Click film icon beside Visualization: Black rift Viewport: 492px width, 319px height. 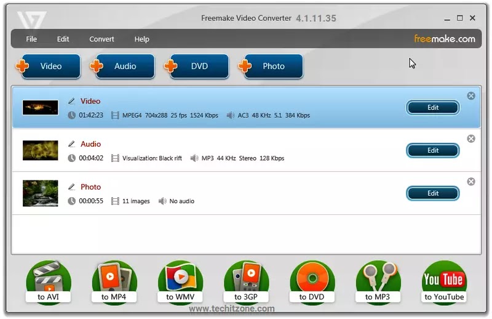click(115, 158)
